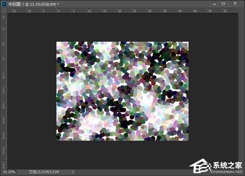Click the 文档:3.31M/3.31M status info

44,172
